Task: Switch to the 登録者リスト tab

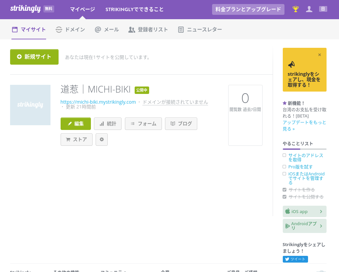Action: coord(148,30)
